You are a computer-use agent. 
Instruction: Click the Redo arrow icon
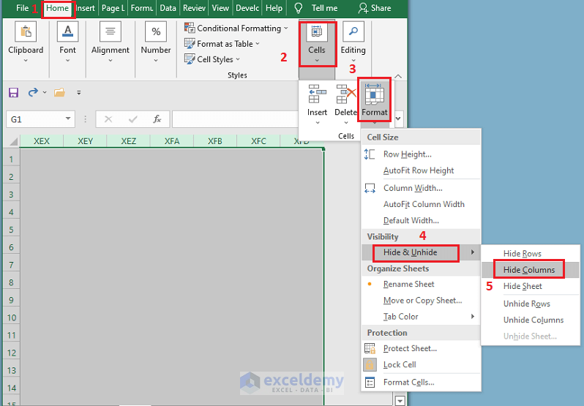(x=33, y=92)
